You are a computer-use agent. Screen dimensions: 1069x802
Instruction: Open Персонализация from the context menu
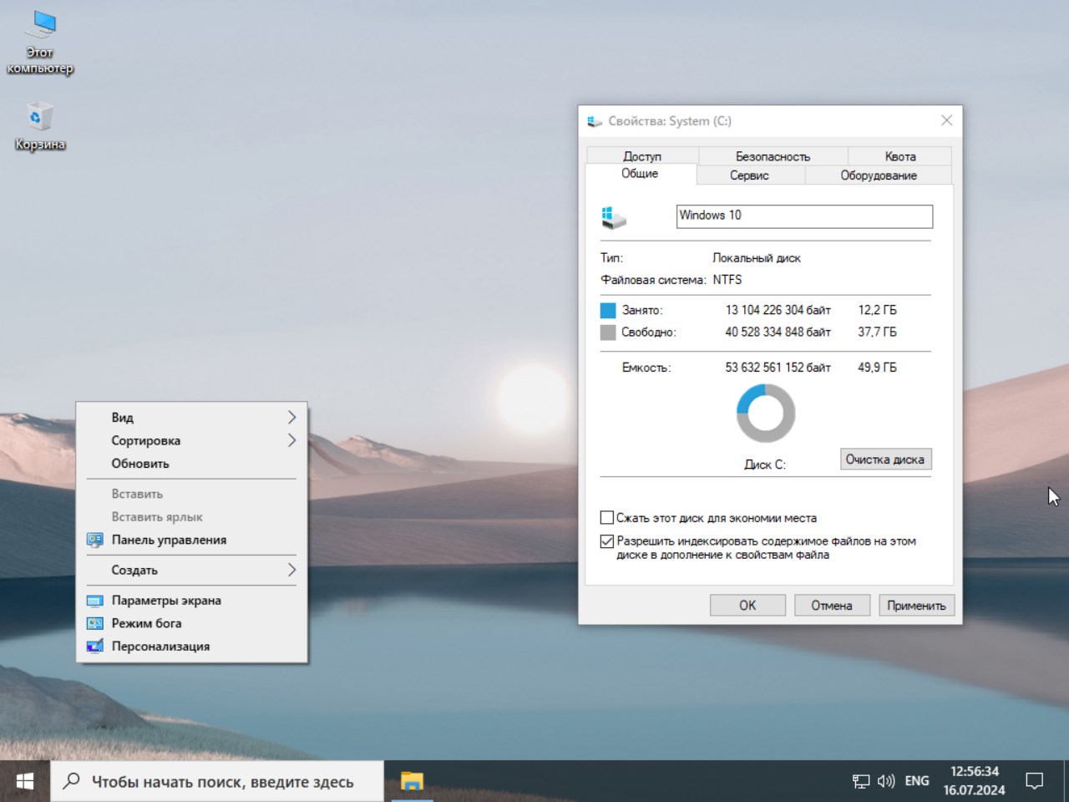(x=191, y=646)
